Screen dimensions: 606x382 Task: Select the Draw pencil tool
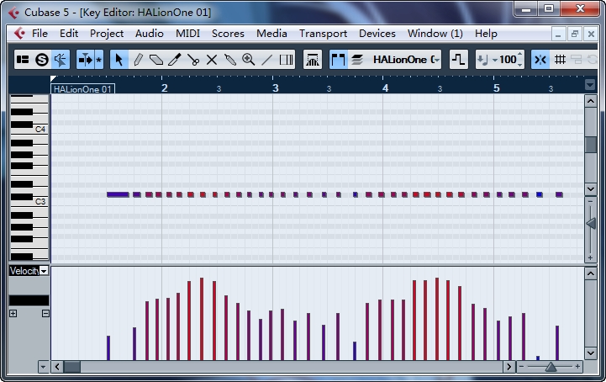[138, 60]
